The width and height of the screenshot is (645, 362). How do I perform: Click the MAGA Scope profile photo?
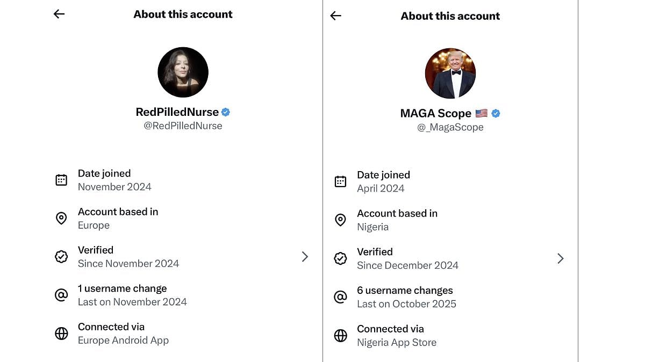pyautogui.click(x=450, y=73)
